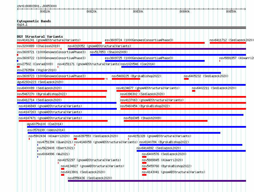Image resolution: width=254 pixels, height=192 pixels.
Task: Click nsv6413801 (Sedlazeck2020) label
Action: click(83, 172)
